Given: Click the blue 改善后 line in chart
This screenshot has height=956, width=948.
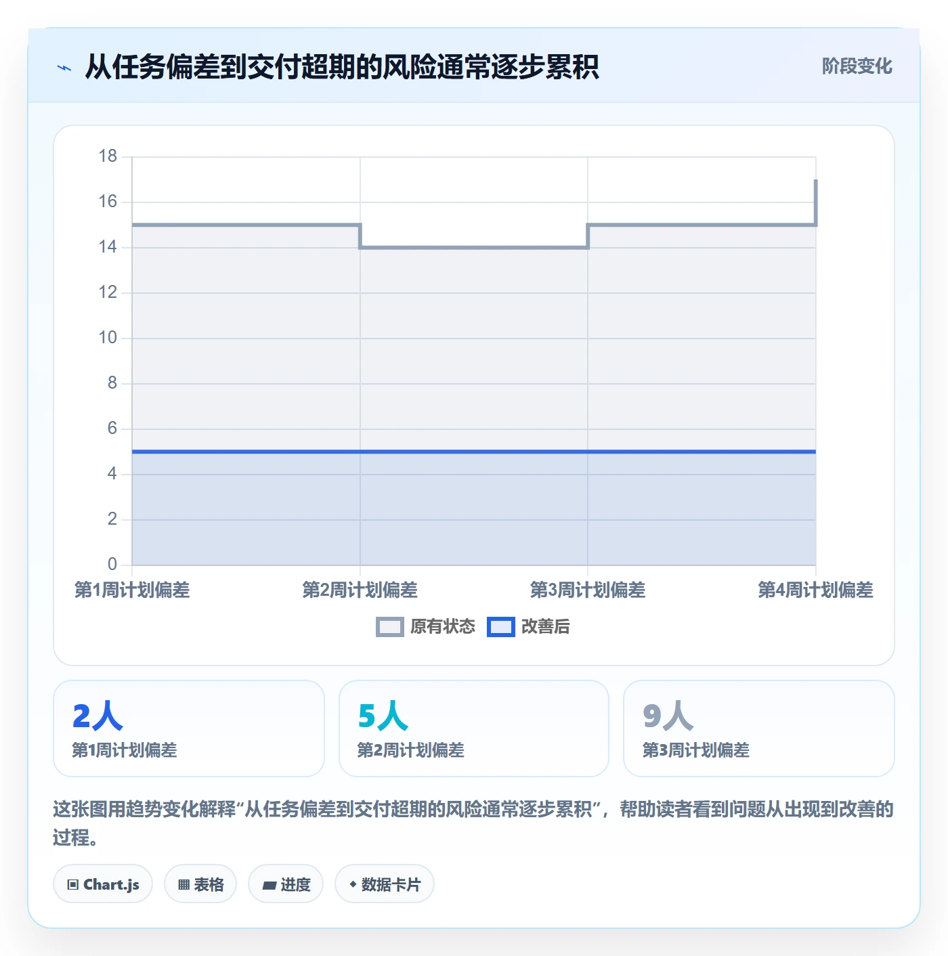Looking at the screenshot, I should coord(474,452).
